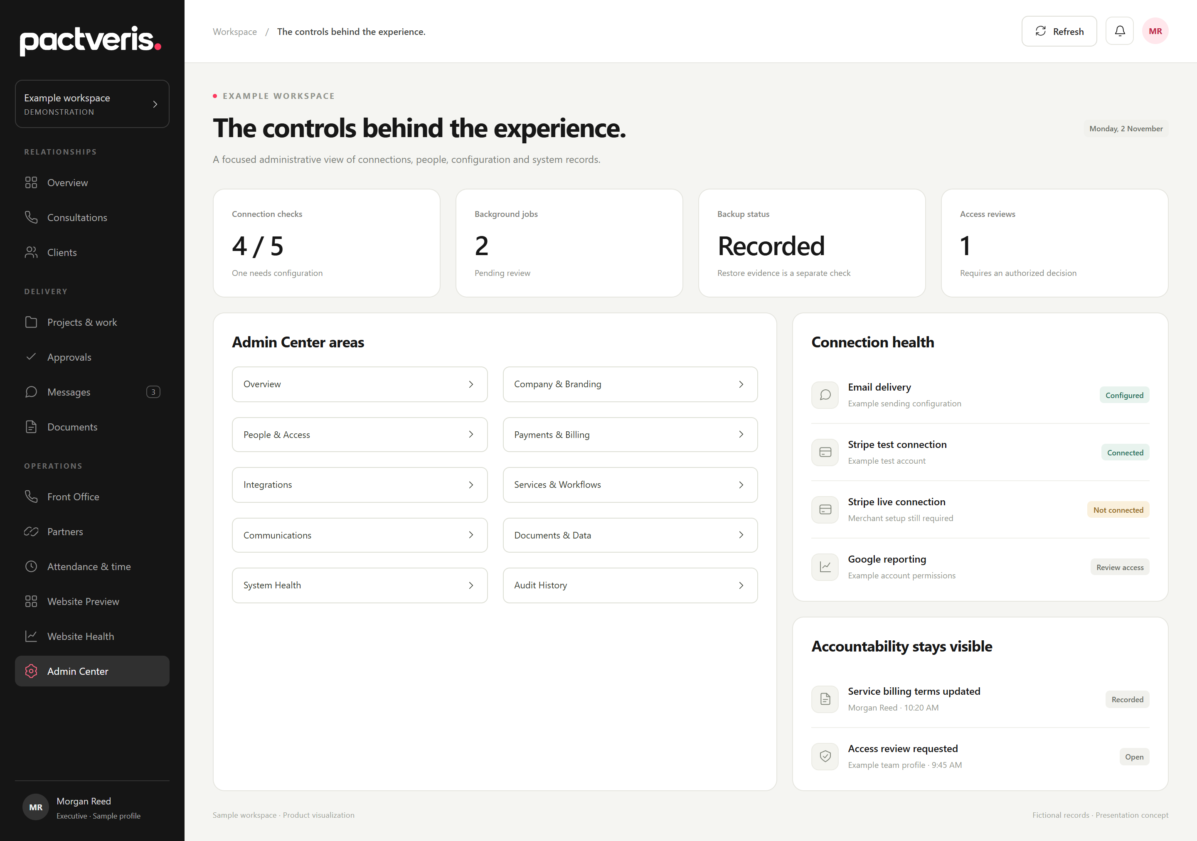Screen dimensions: 1197x841
Task: Click the Attendance & time clock icon
Action: (x=31, y=566)
